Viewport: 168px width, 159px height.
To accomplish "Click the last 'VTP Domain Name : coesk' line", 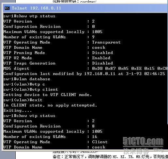I will coord(54,147).
